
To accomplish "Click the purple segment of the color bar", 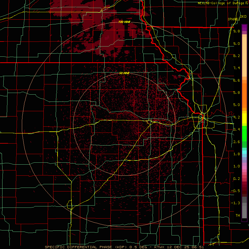I will [244, 28].
